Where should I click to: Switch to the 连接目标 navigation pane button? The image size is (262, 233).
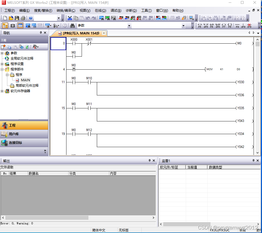pyautogui.click(x=24, y=143)
